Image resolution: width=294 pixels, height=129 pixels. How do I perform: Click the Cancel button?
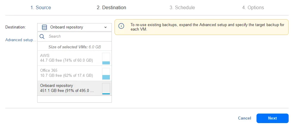pos(245,118)
